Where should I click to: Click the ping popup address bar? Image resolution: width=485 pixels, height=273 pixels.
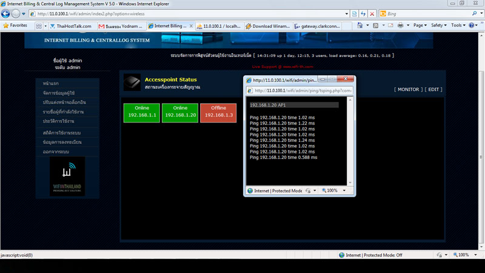coord(299,90)
